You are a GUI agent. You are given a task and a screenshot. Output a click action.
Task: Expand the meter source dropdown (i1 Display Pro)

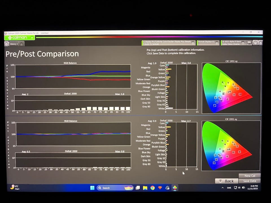pos(193,43)
